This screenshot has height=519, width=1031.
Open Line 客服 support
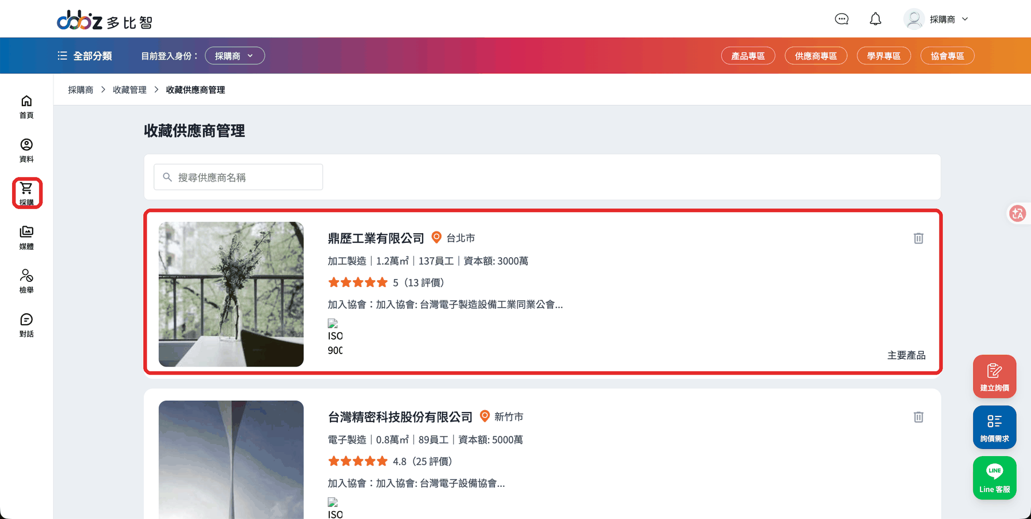[994, 478]
